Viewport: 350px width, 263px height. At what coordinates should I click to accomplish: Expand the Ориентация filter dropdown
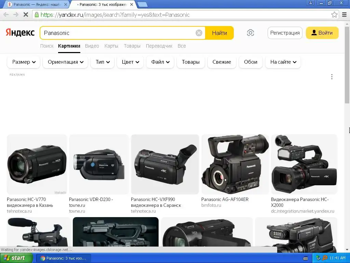(x=65, y=62)
